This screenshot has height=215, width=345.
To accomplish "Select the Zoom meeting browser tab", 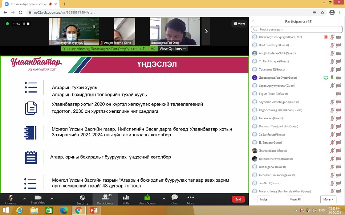I will click(x=28, y=4).
